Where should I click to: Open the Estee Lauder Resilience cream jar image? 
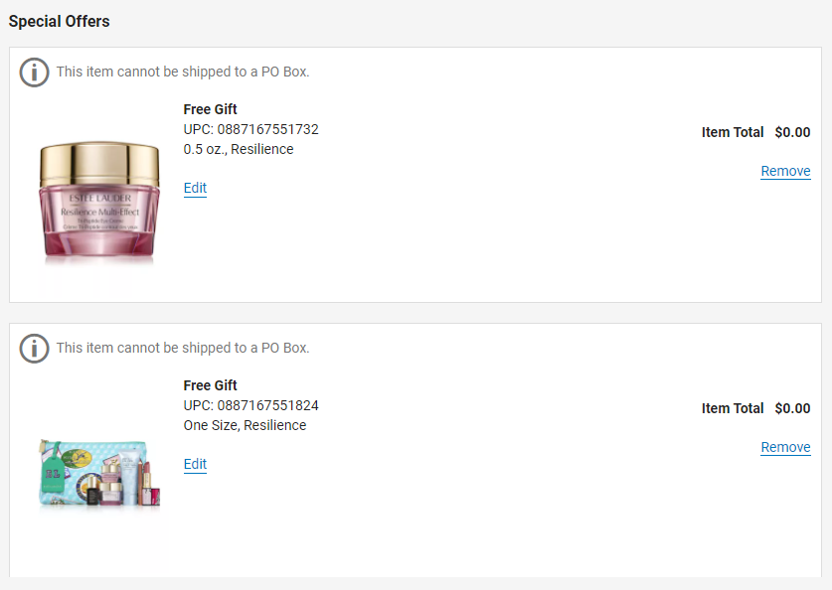(x=99, y=202)
